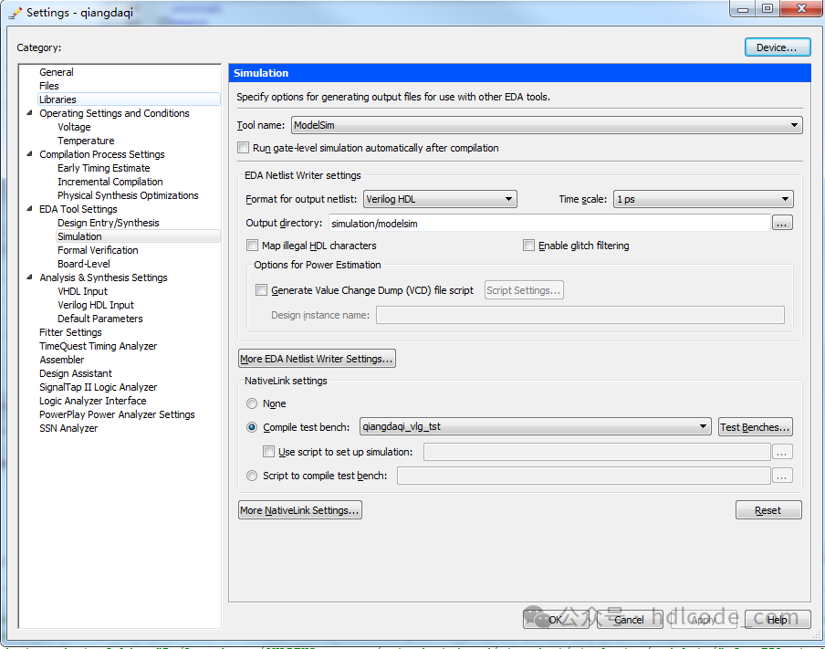Select Simulation in the category tree
The image size is (825, 649).
(79, 236)
